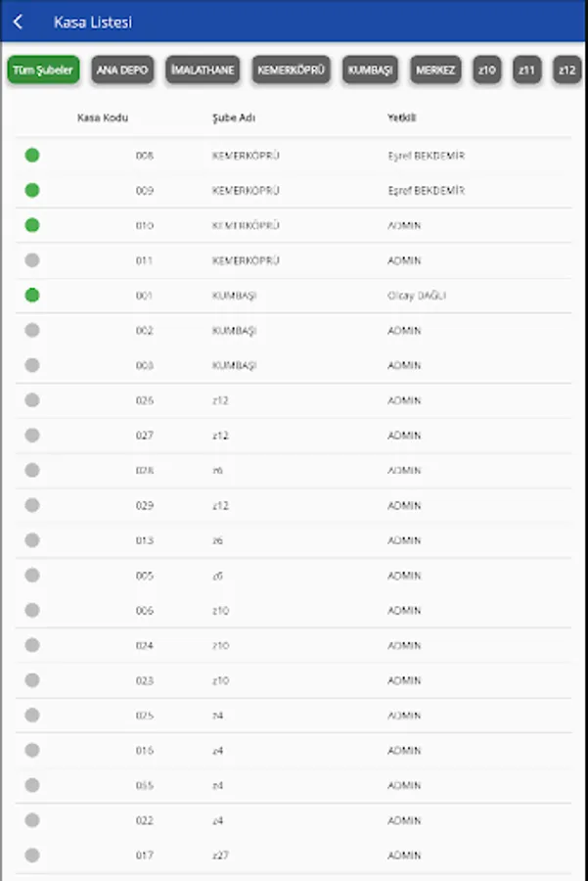The image size is (588, 881).
Task: Click gray status dot for kasa 011
Action: pyautogui.click(x=32, y=260)
